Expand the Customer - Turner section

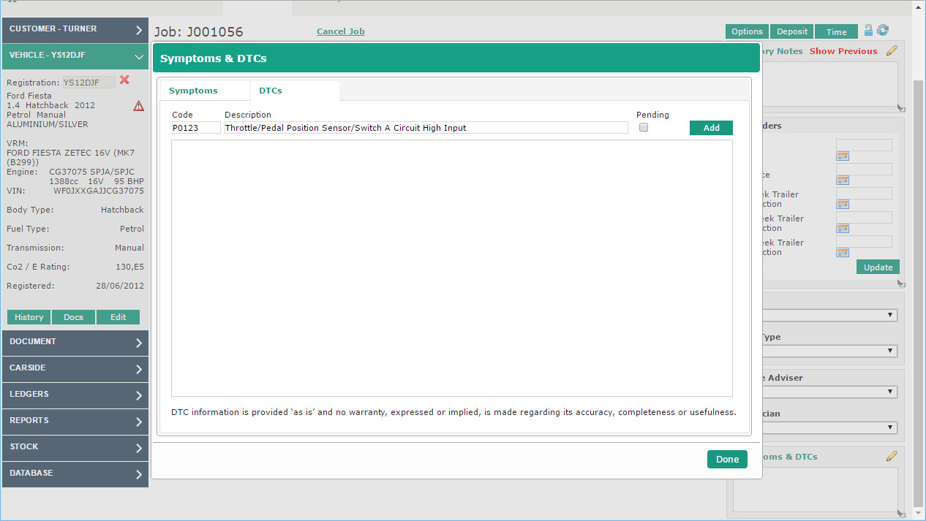pos(75,29)
